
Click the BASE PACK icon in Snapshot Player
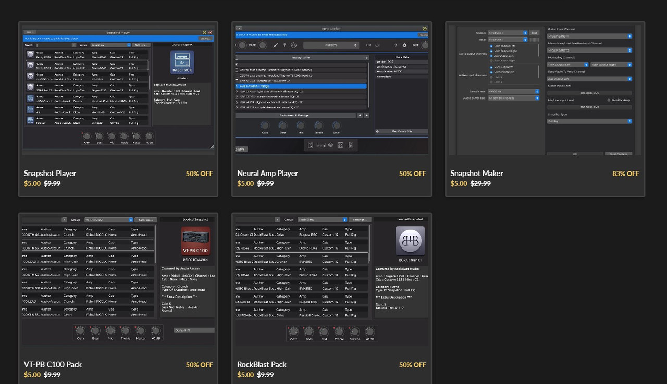click(x=182, y=63)
